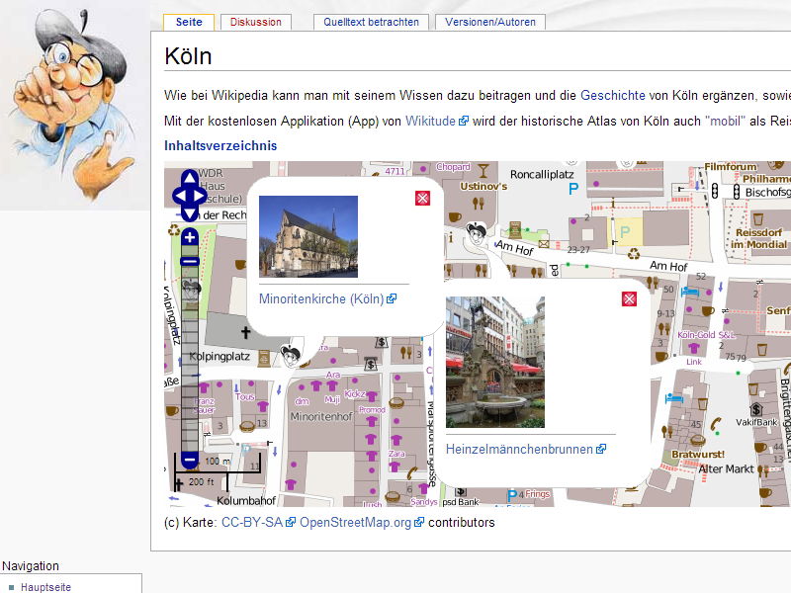Pan the map down with the arrow
Image resolution: width=791 pixels, height=593 pixels.
pyautogui.click(x=190, y=213)
